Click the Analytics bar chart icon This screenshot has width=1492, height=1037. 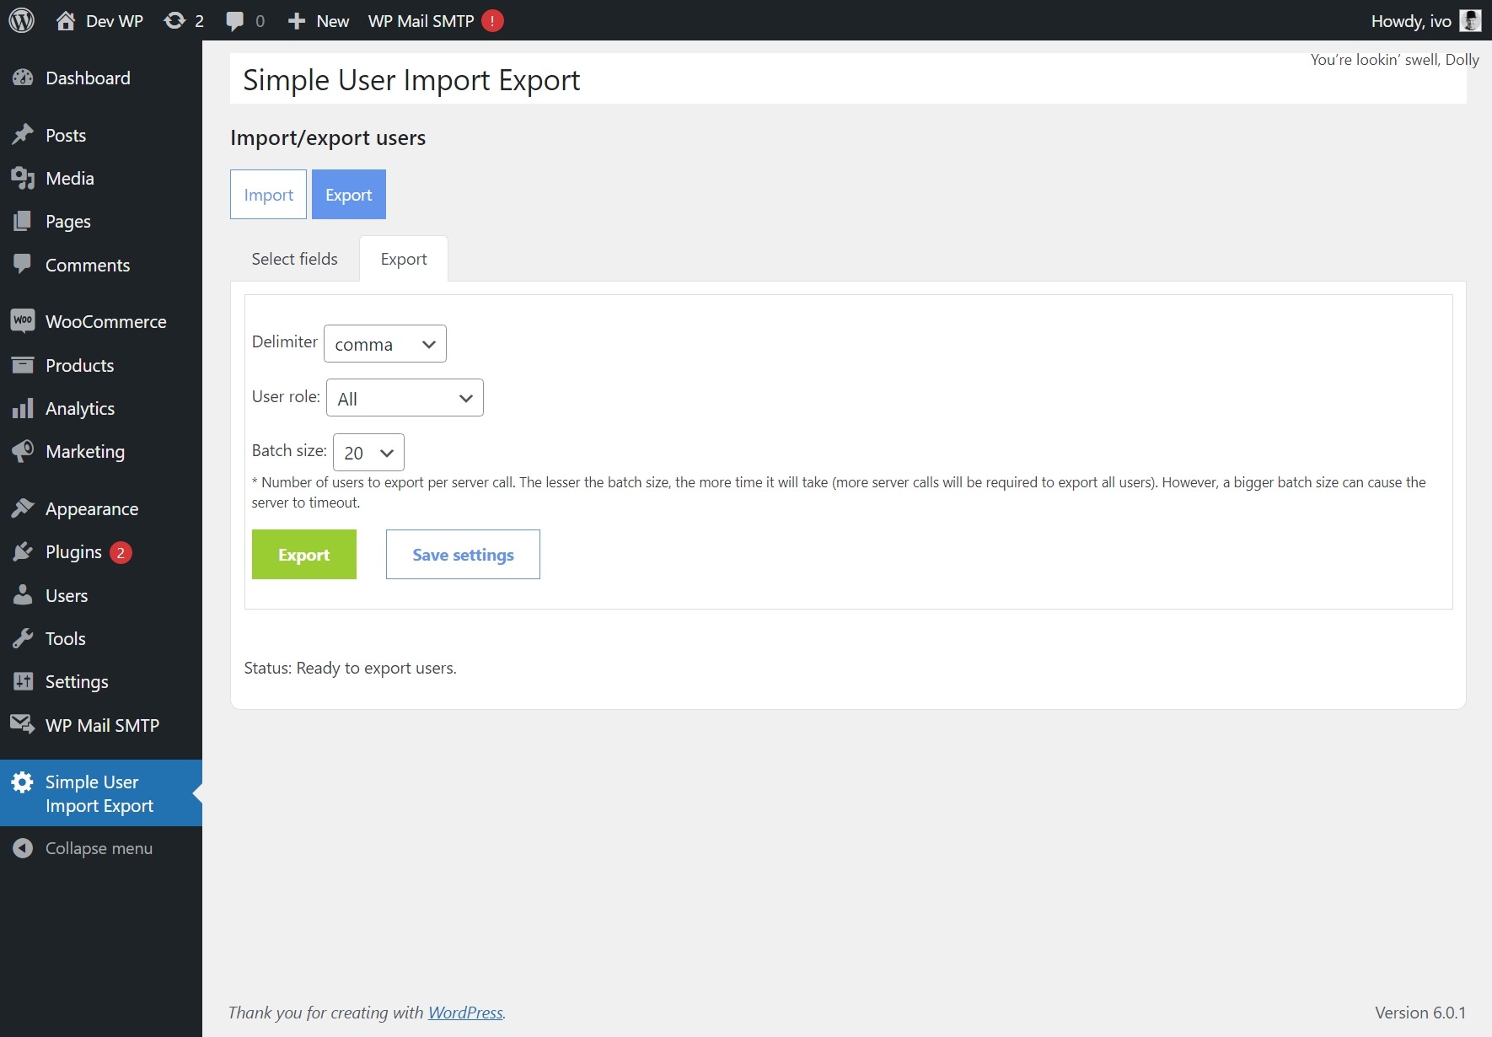(x=23, y=408)
